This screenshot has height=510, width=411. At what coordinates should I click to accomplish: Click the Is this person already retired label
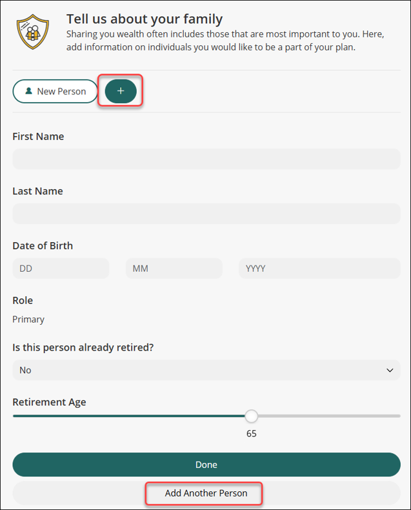click(x=83, y=347)
